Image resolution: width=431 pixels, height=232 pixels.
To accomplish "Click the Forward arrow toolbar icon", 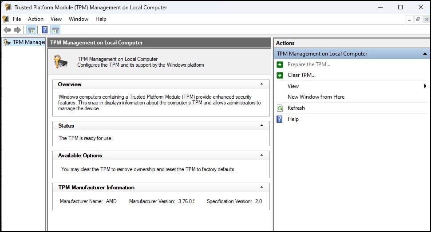I will (17, 30).
